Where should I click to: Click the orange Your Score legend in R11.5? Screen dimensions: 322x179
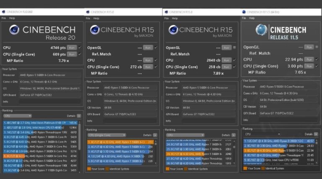(244, 168)
